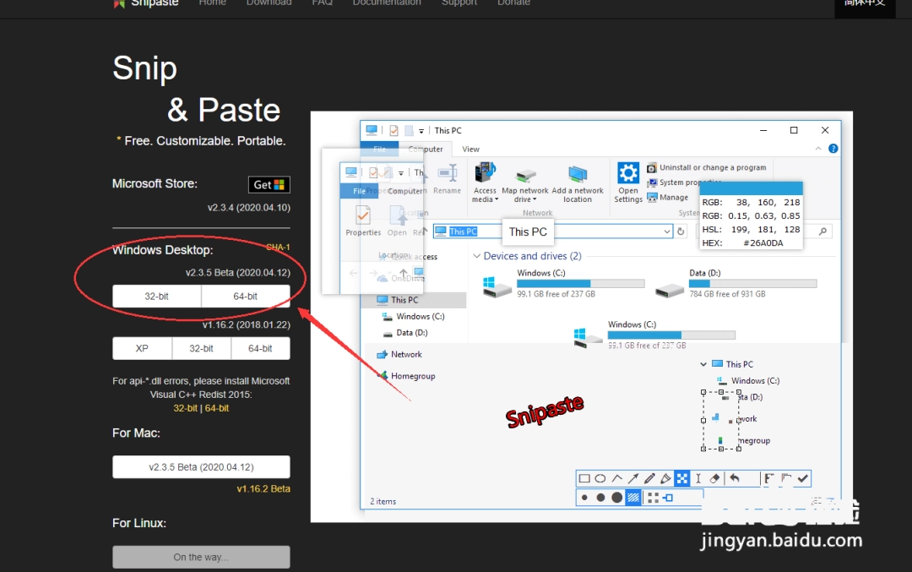Click the blue color preview in the color picker
912x572 pixels.
click(751, 188)
